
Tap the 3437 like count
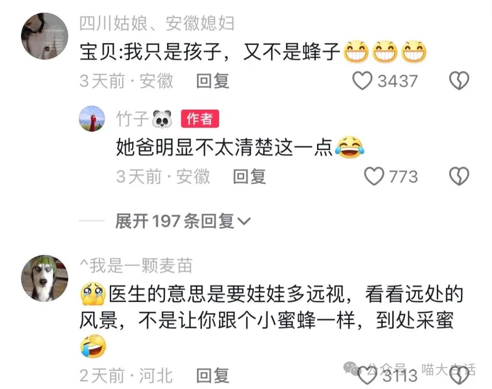398,81
